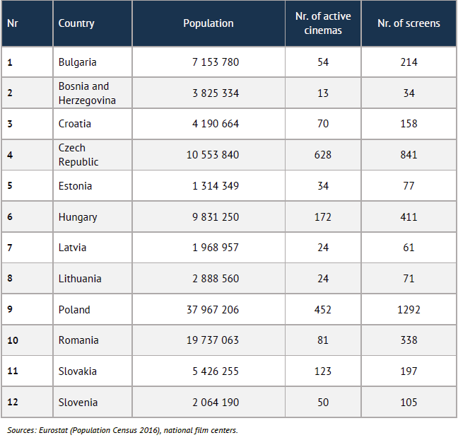The image size is (458, 445).
Task: Select the Slovenia country cell
Action: (78, 403)
